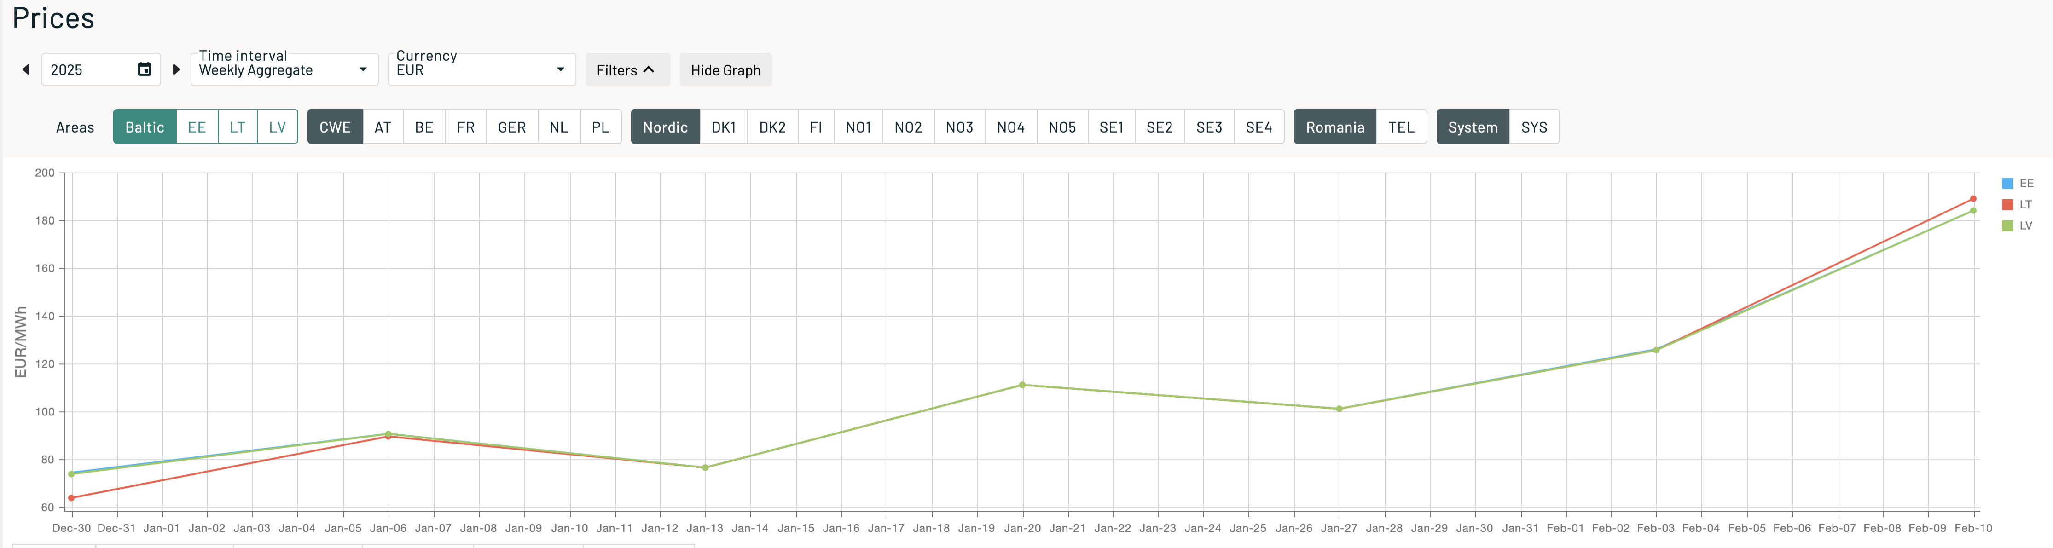The height and width of the screenshot is (548, 2053).
Task: Enable the FI area button
Action: pos(815,127)
